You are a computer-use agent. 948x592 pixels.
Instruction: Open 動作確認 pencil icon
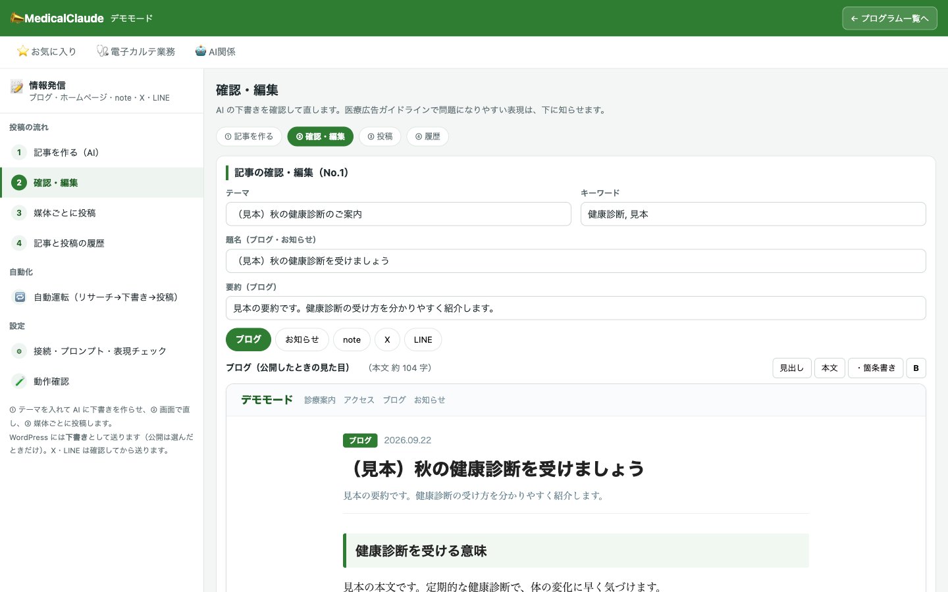click(x=19, y=382)
